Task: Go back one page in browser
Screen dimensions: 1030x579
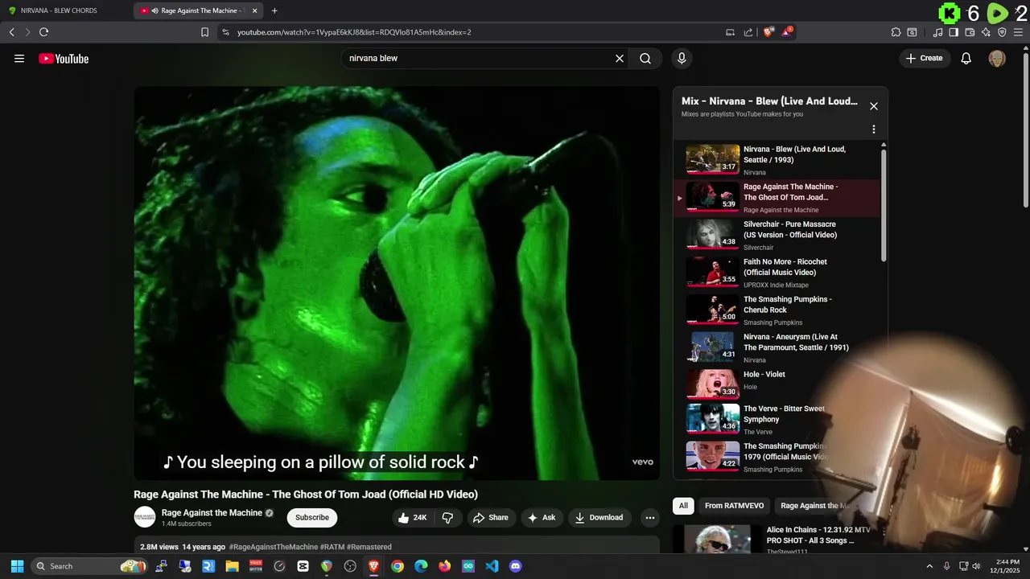Action: tap(11, 32)
